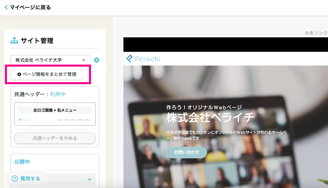This screenshot has height=188, width=328.
Task: Click the gear icon inside ページ情報をまとめて管理 button
Action: 19,74
